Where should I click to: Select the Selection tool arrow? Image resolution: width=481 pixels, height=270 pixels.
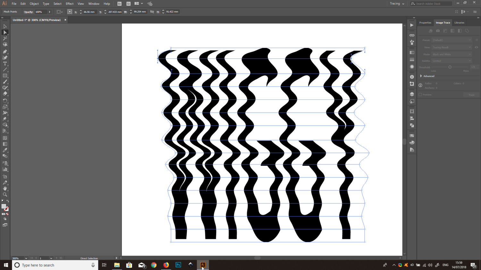[5, 26]
